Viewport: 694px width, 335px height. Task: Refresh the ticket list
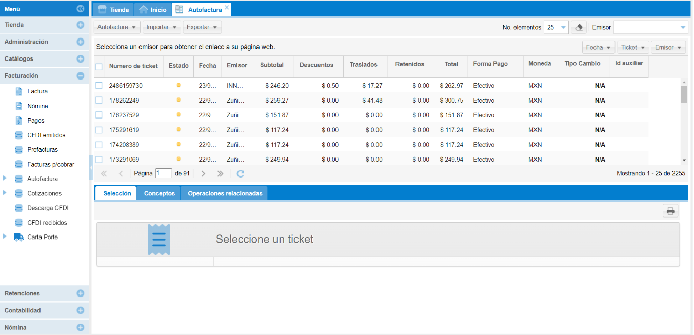(x=240, y=173)
